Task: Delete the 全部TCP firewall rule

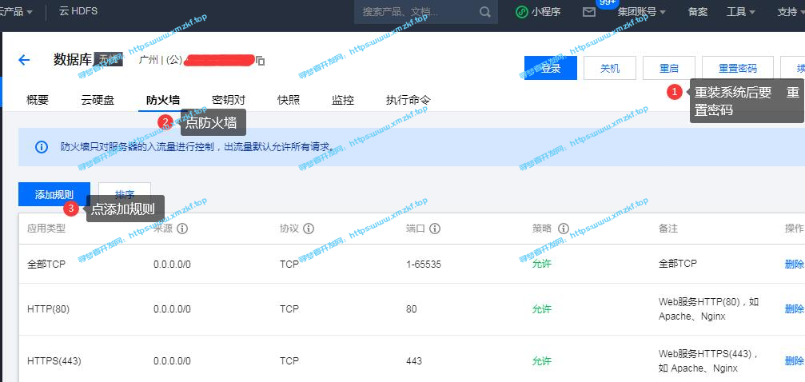Action: (x=795, y=264)
